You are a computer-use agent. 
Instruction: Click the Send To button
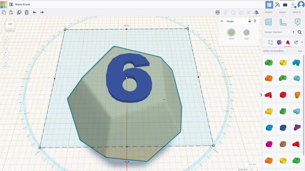click(296, 12)
